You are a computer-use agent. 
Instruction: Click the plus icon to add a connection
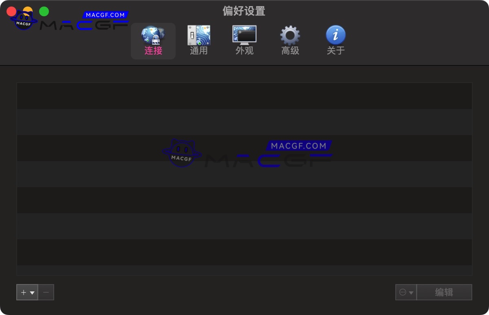click(23, 292)
